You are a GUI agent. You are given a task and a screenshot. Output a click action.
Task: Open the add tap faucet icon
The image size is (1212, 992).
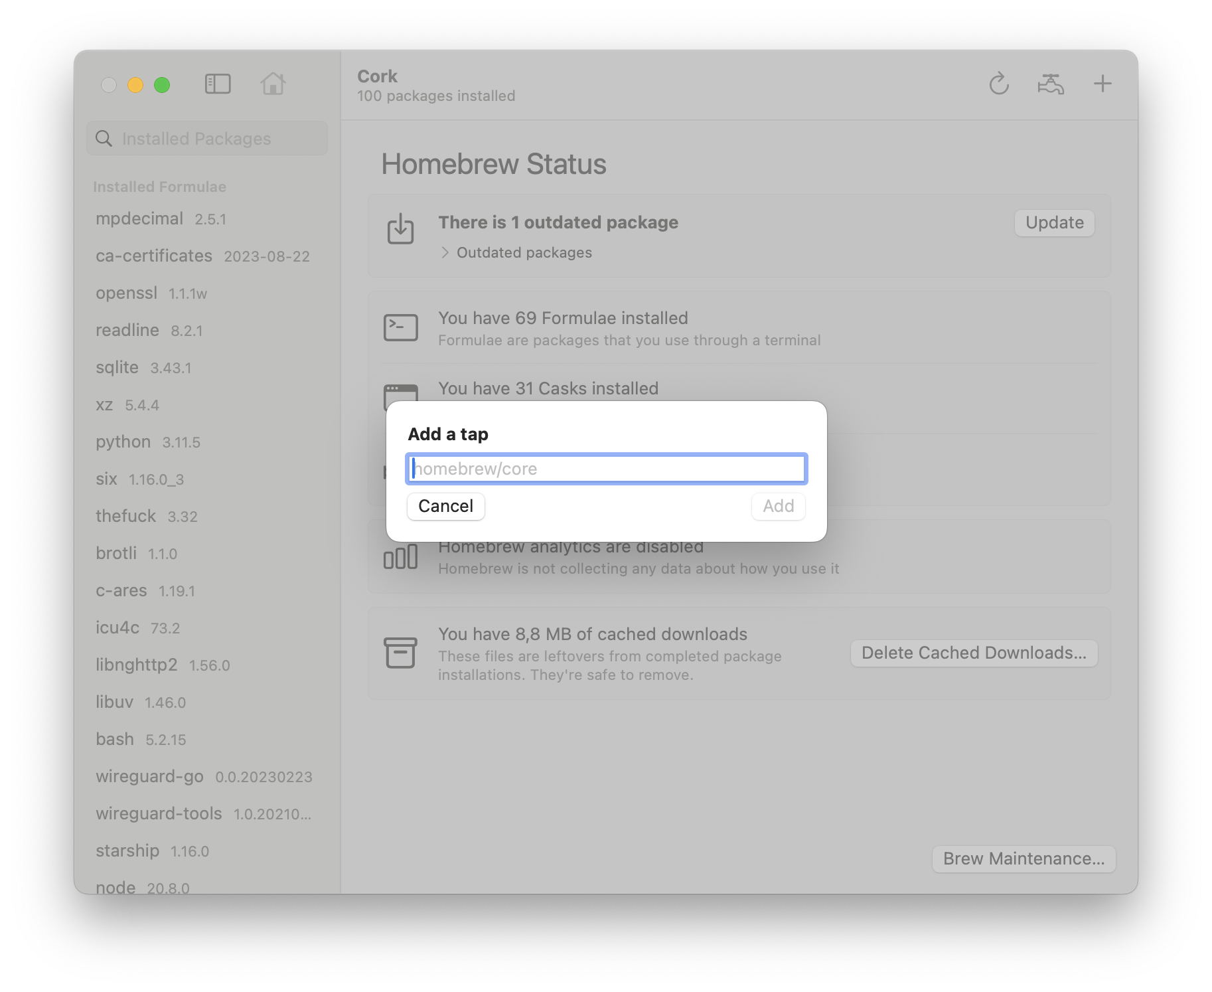click(1051, 84)
